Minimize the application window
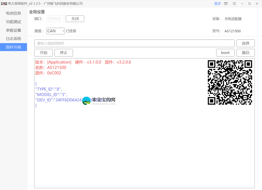 tap(242, 4)
